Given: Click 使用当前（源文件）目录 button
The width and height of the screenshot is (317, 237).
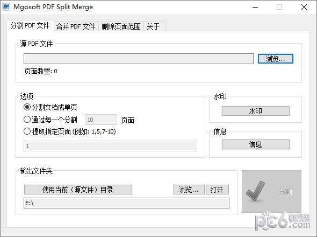Looking at the screenshot, I should pos(78,190).
